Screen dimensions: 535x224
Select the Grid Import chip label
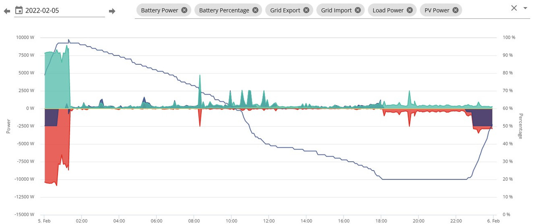336,10
